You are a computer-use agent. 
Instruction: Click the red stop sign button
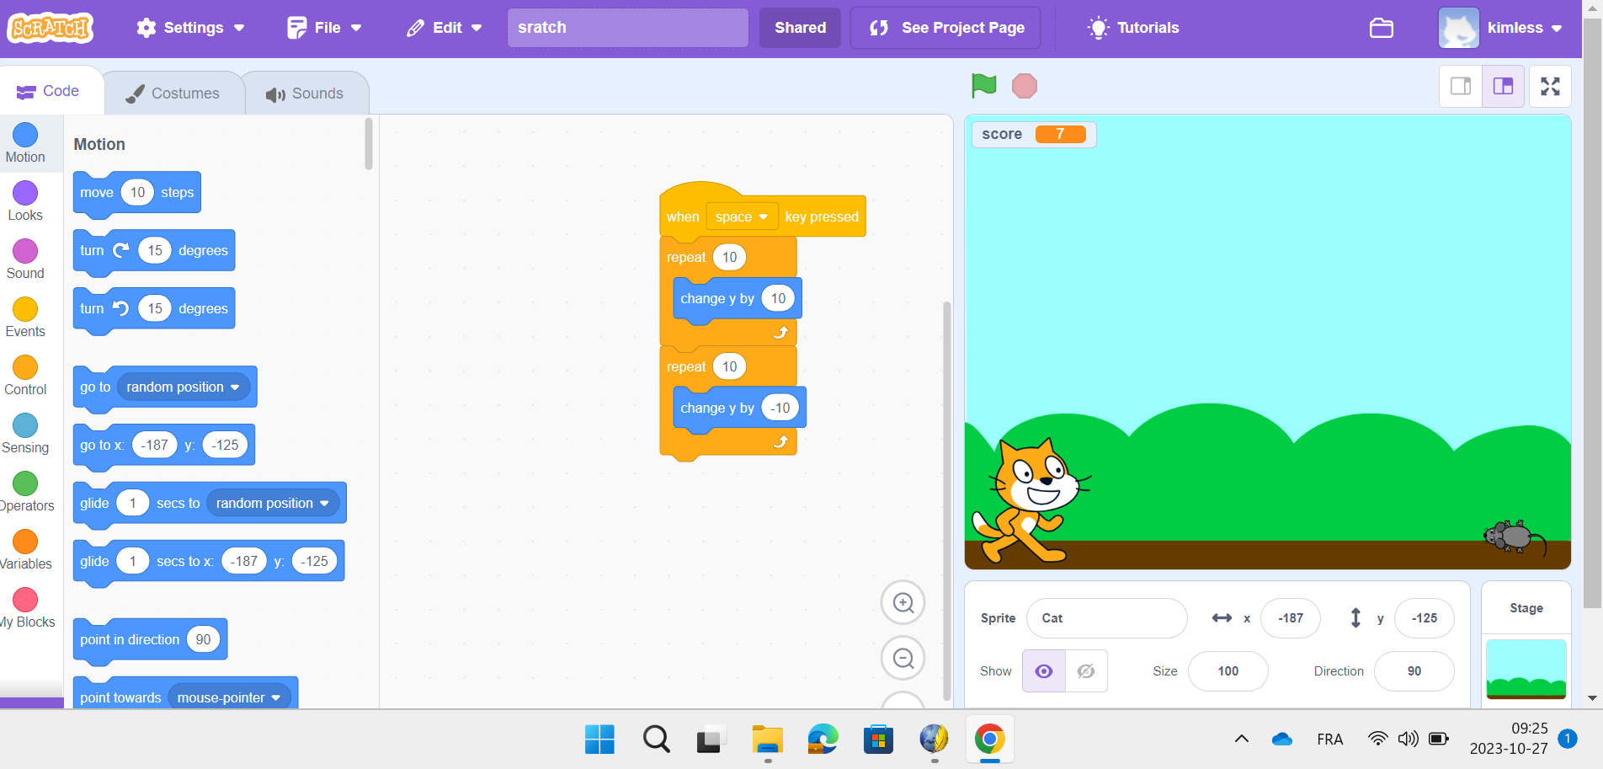[1024, 86]
